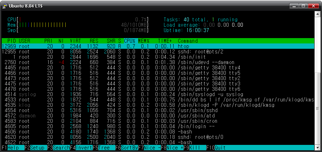Select the getty 38400 tty5 row
This screenshot has width=322, height=152.
tap(158, 73)
